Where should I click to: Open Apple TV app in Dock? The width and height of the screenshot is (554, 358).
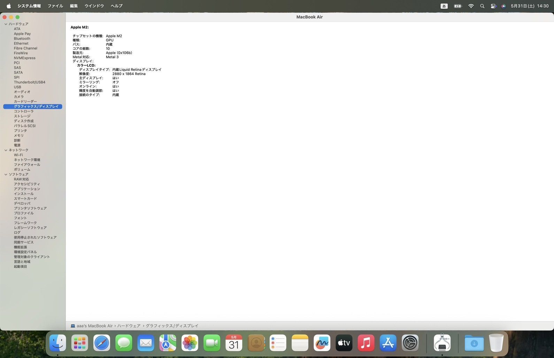pyautogui.click(x=344, y=343)
